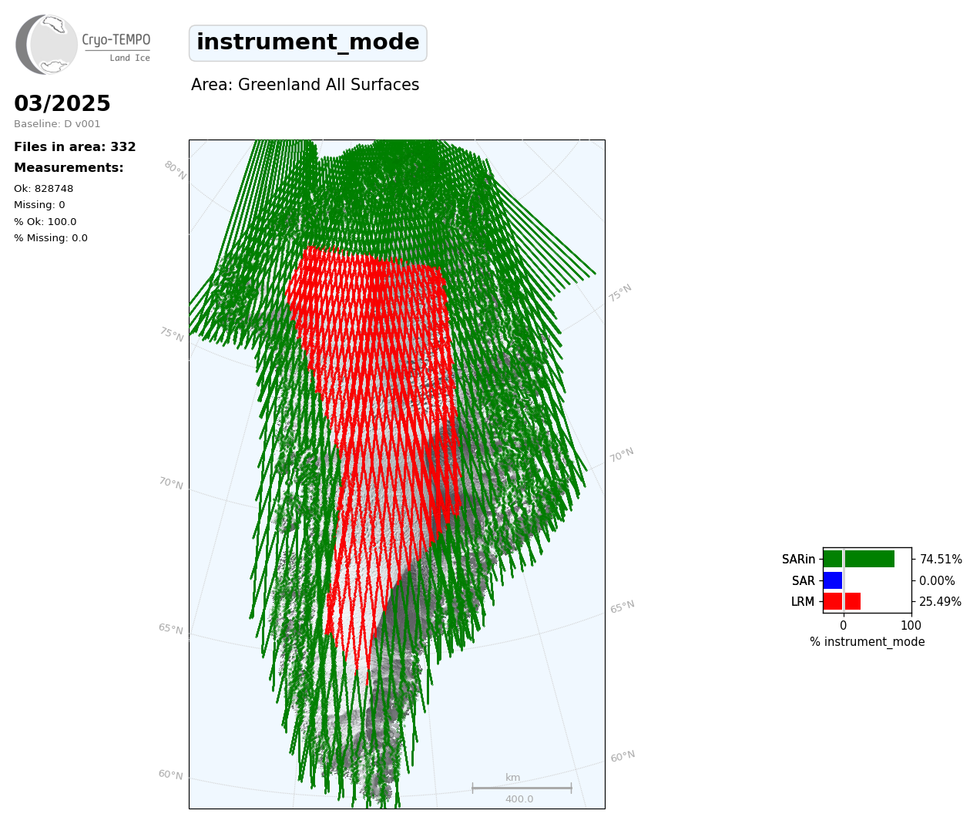980x817 pixels.
Task: Select 'Ok: 828748' value
Action: tap(44, 189)
